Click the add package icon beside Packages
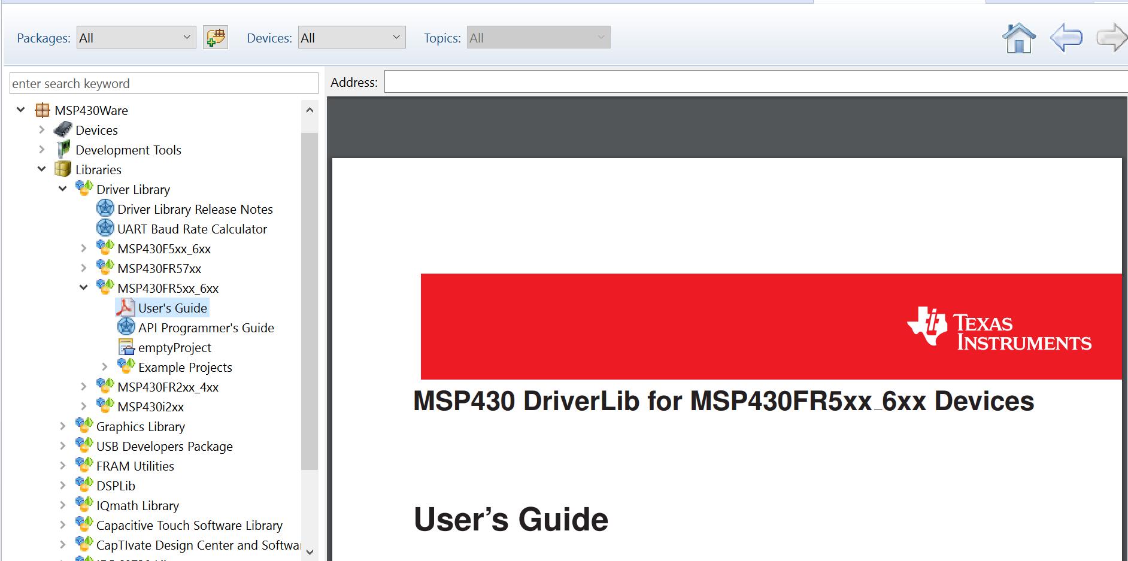The height and width of the screenshot is (561, 1128). pyautogui.click(x=216, y=38)
